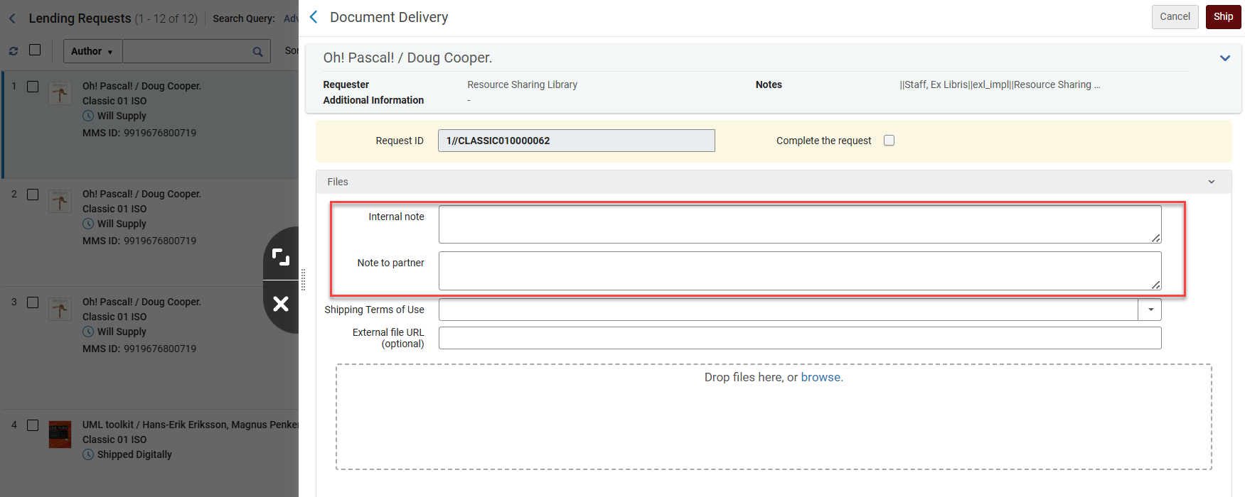Go back from Lending Requests list
This screenshot has width=1245, height=497.
coord(12,18)
